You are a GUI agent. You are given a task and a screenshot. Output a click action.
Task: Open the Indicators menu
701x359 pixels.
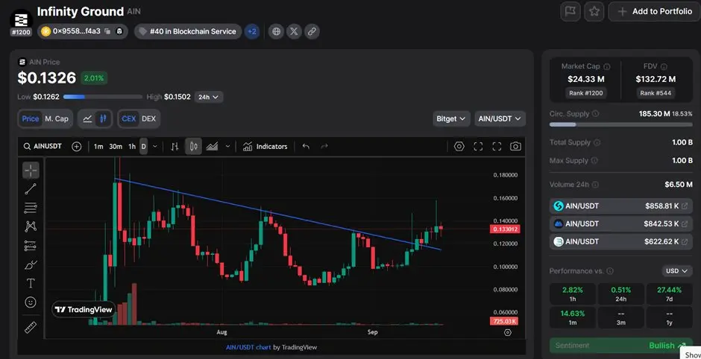point(265,147)
